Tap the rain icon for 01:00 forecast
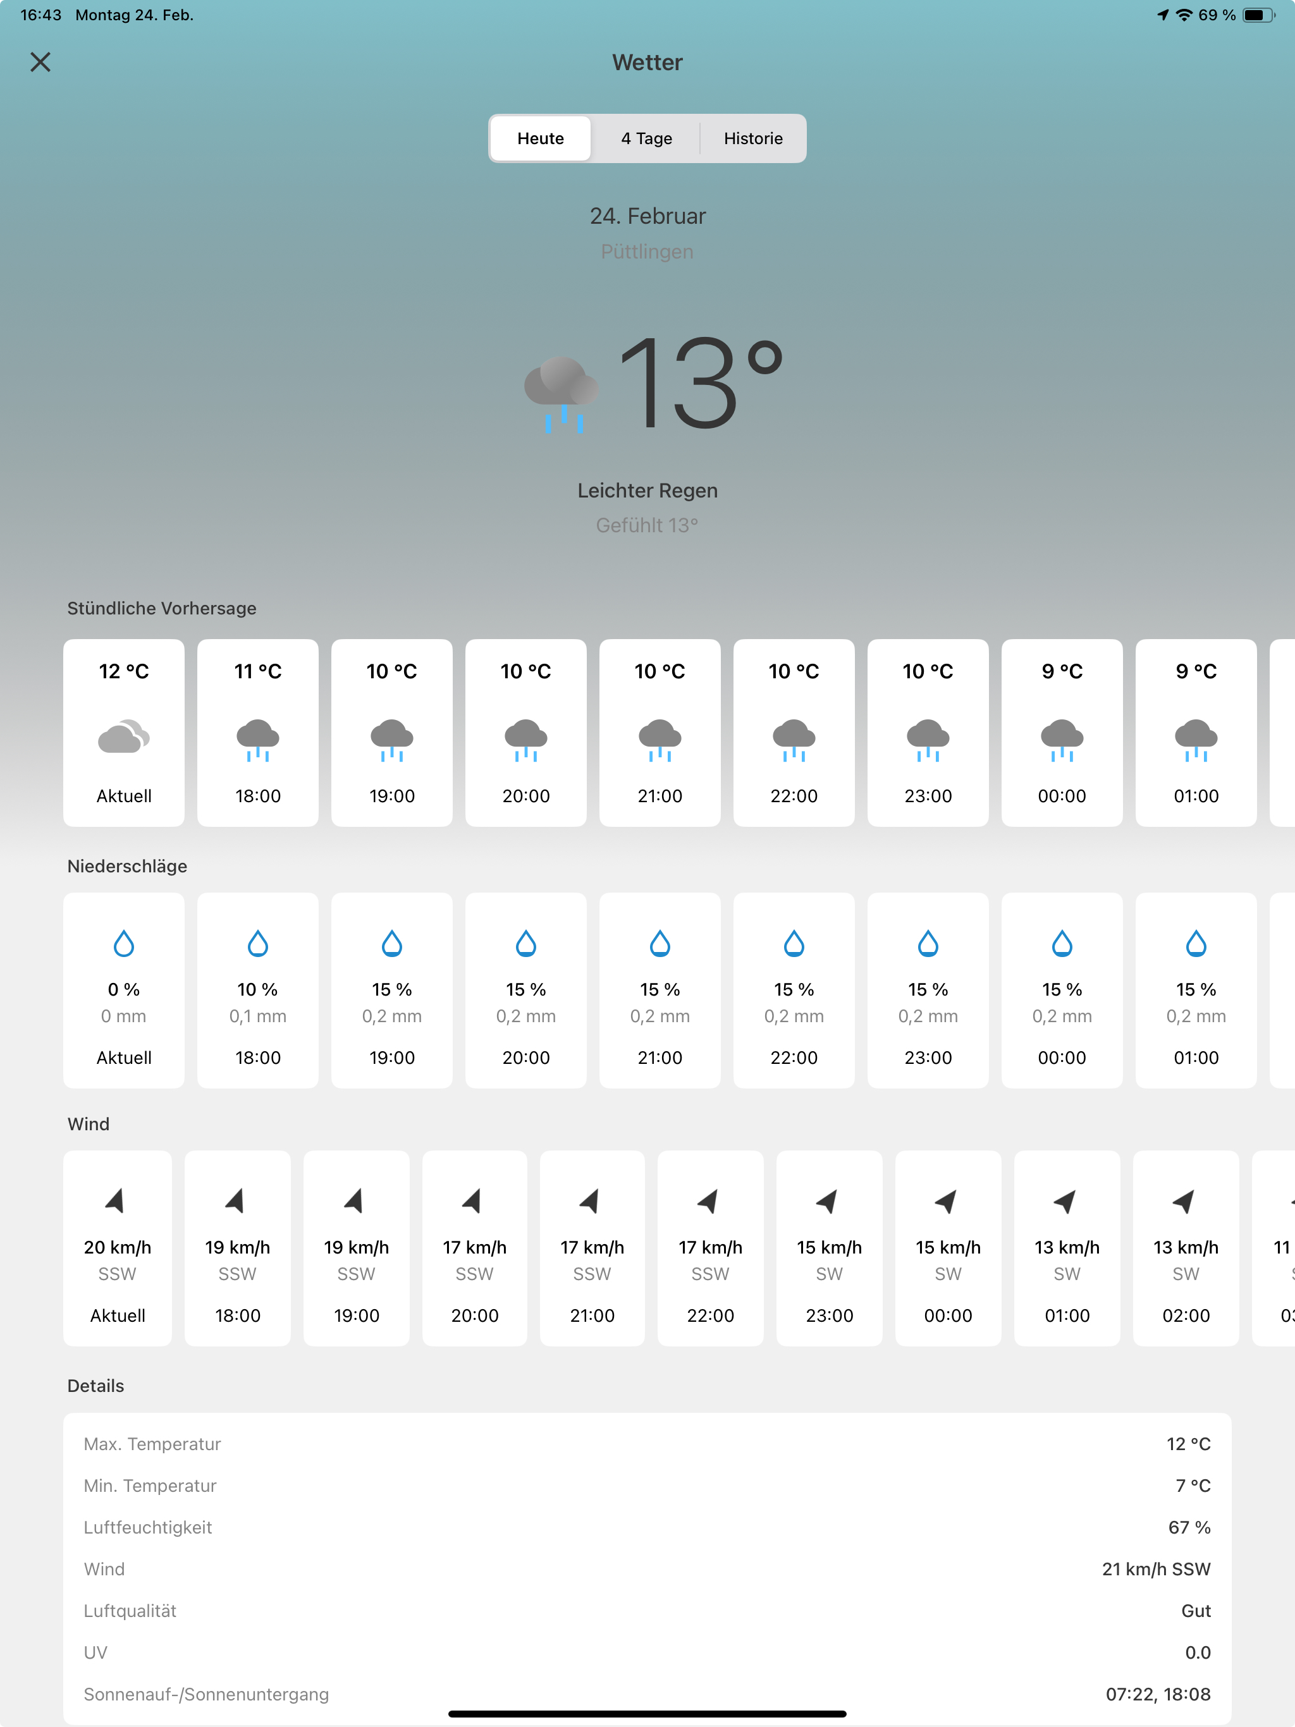 1196,740
